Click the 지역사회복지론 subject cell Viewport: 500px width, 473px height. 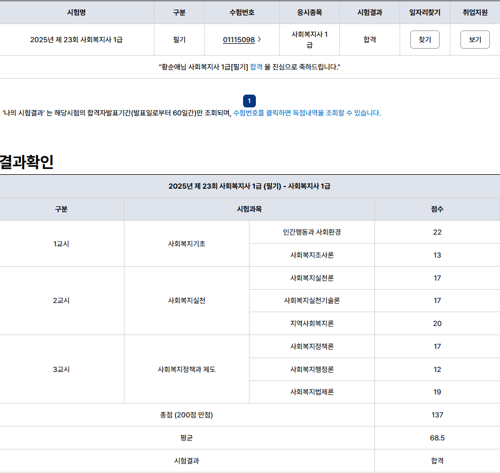pos(312,323)
